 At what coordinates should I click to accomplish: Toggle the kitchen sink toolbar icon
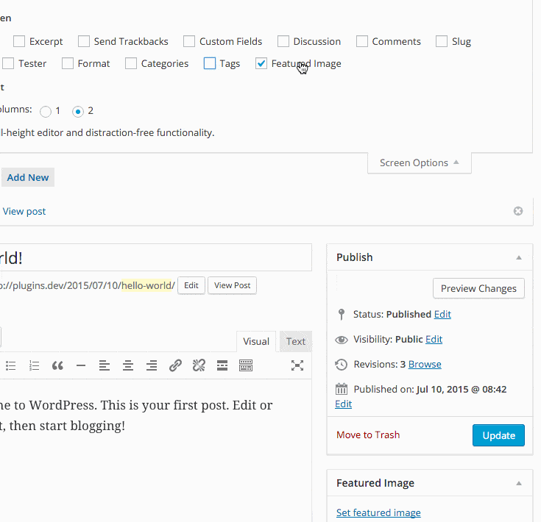click(x=246, y=365)
